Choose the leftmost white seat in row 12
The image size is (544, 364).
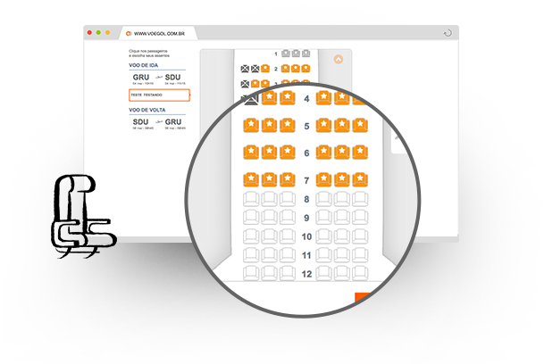[251, 274]
